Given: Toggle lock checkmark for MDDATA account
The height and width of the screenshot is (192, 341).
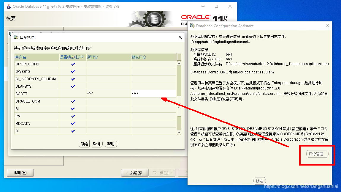Looking at the screenshot, I should 73,124.
